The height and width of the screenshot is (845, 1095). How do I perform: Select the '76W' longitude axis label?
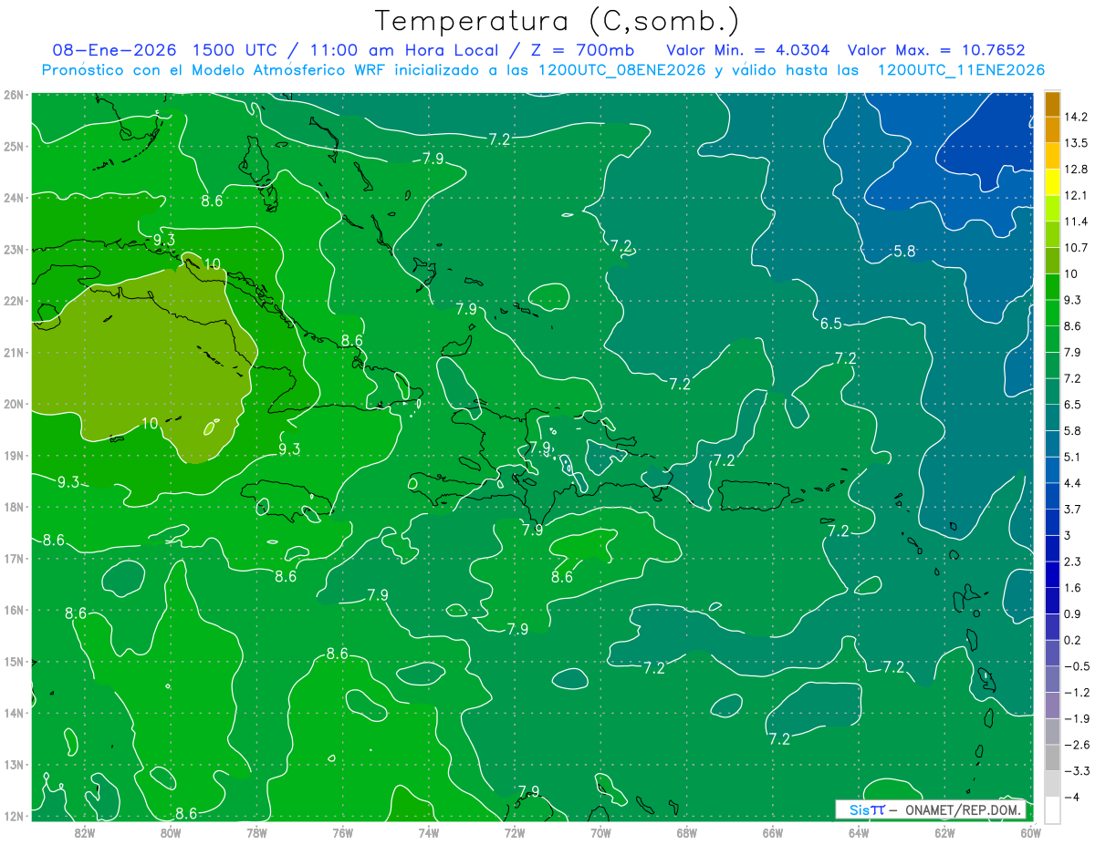point(342,832)
